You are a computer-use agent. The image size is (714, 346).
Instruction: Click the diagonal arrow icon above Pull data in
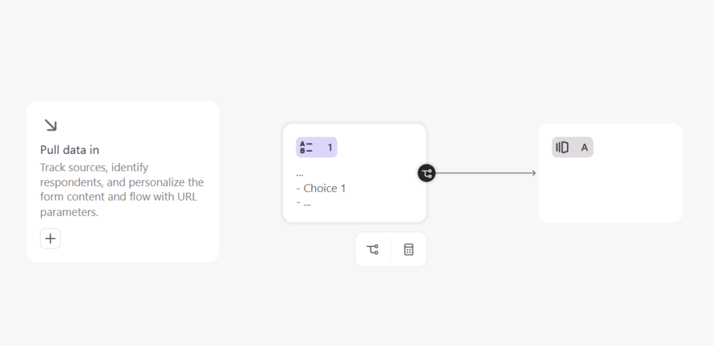(x=50, y=125)
